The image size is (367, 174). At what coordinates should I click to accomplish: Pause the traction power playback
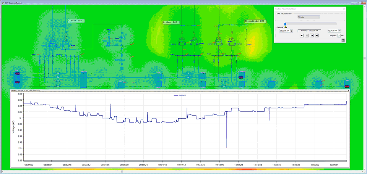[307, 35]
